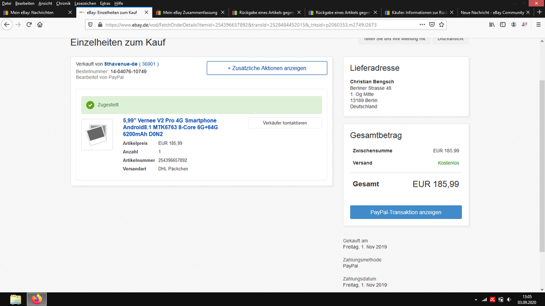The width and height of the screenshot is (545, 306).
Task: Click the page vertical scrollbar
Action: click(542, 166)
